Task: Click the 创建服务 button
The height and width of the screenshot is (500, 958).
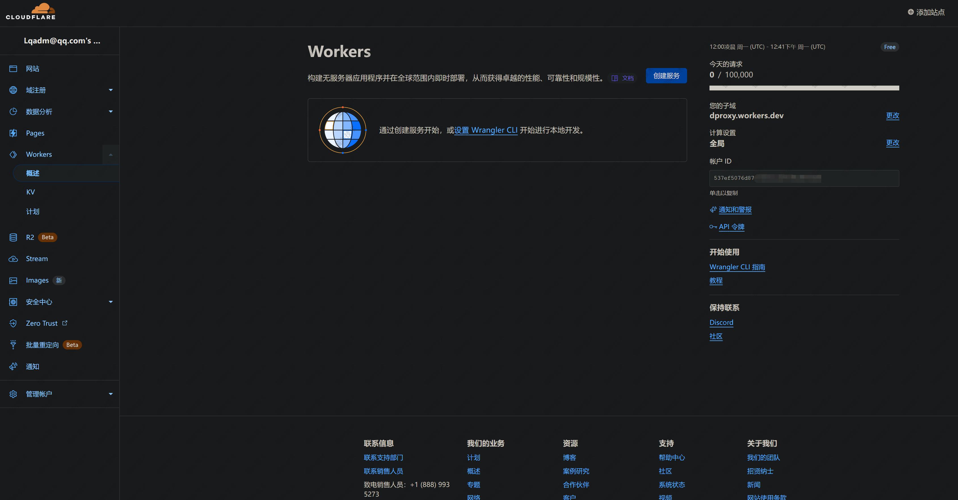Action: 666,76
